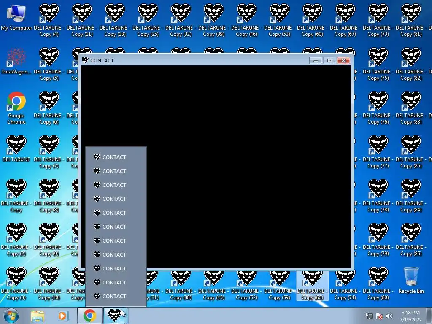Click DELTARUNE - Copy (18) shortcut
Viewport: 432px width, 324px height.
tap(115, 20)
